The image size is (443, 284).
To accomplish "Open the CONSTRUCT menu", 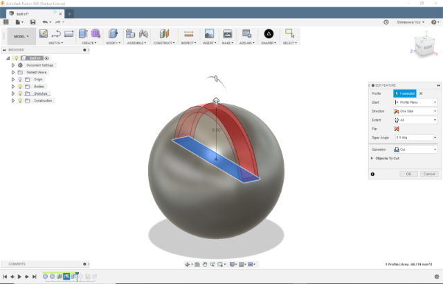I will pos(164,43).
